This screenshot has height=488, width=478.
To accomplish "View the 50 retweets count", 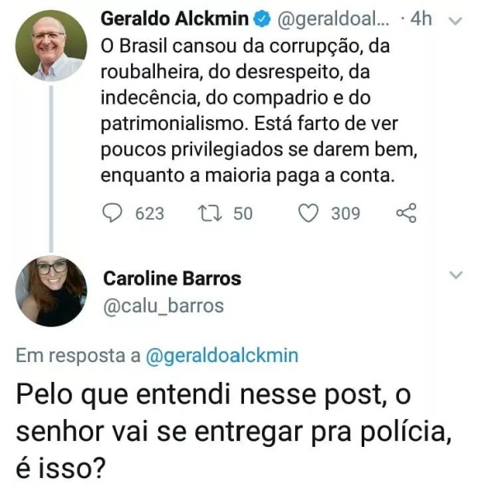I will tap(243, 213).
